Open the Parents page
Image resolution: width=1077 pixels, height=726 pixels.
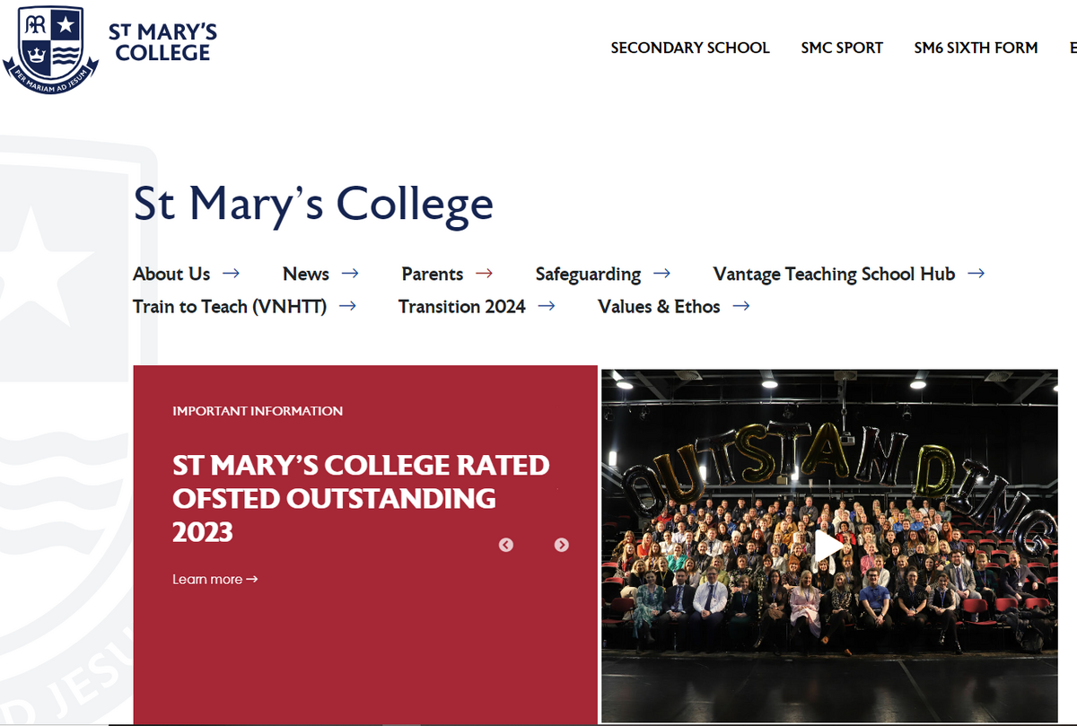[433, 273]
